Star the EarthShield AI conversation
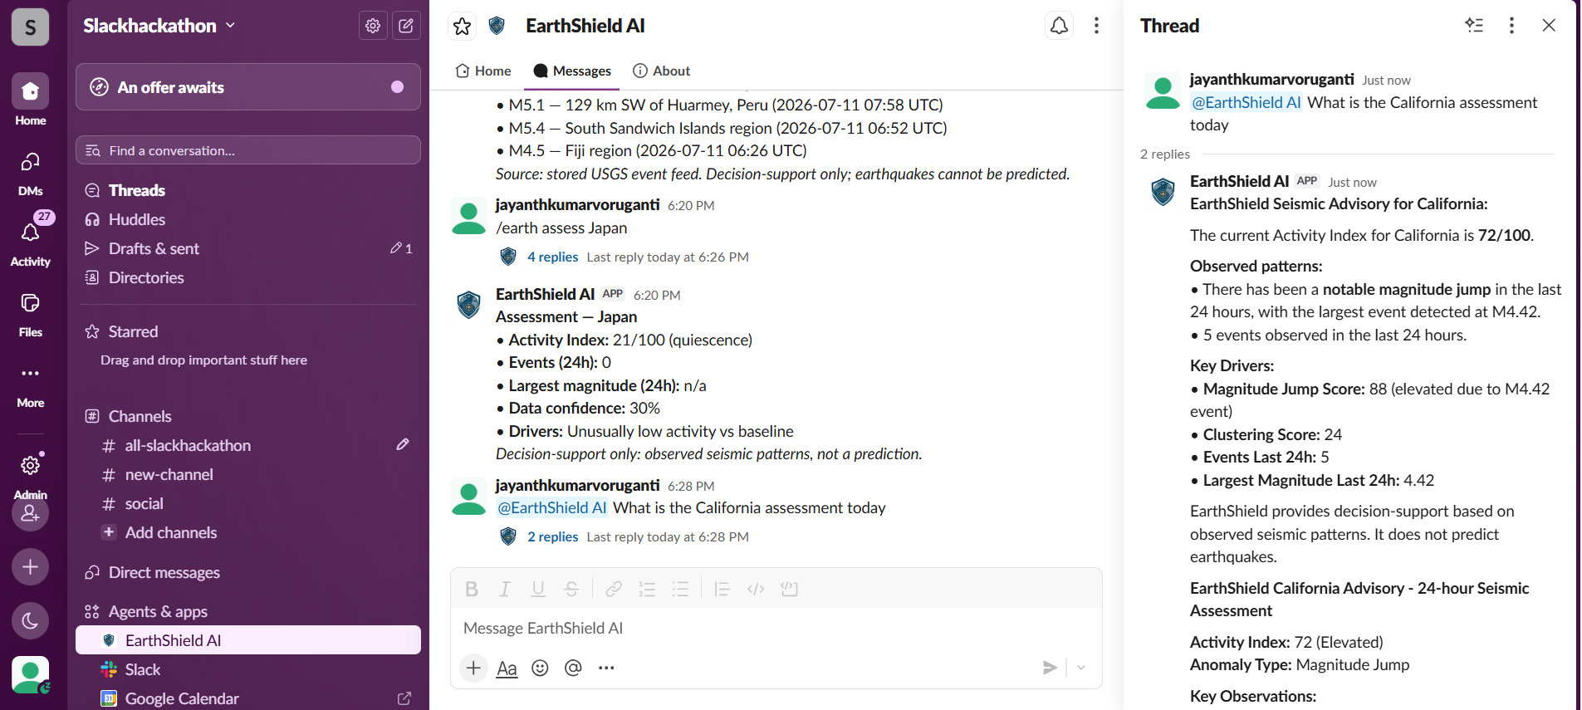This screenshot has height=710, width=1582. click(463, 27)
